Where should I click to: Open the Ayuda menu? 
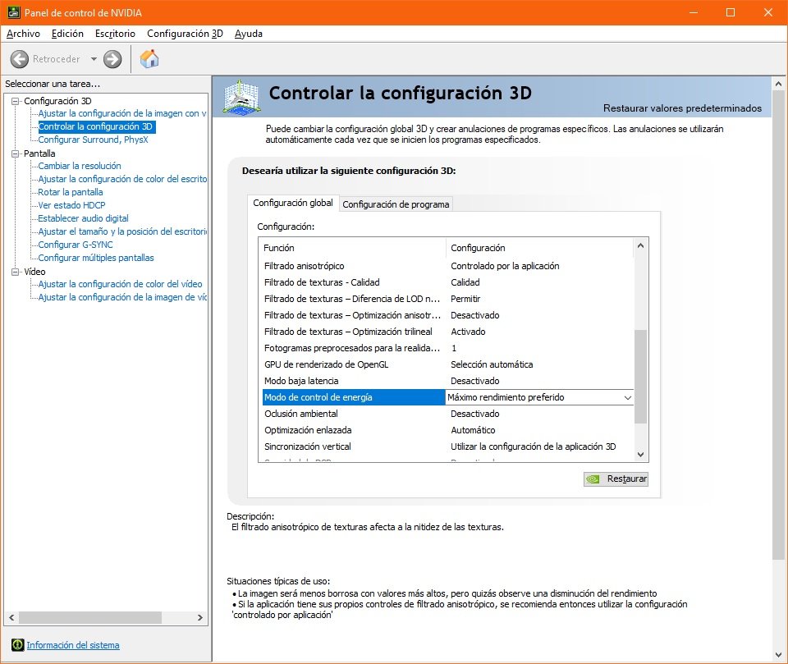coord(248,34)
